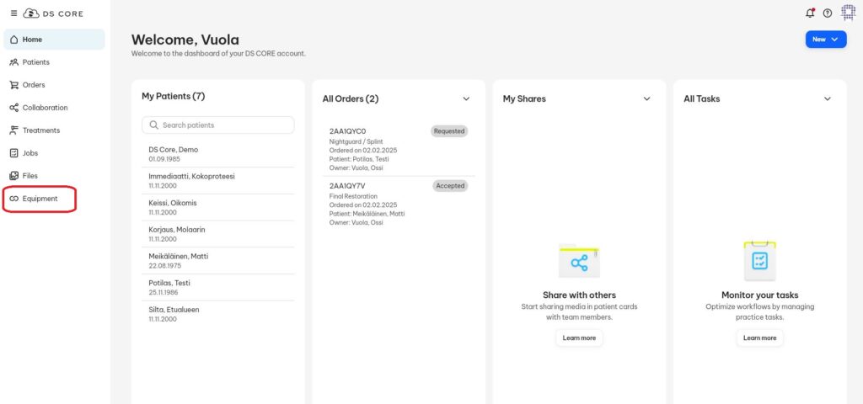Open the New dropdown button
The image size is (863, 404).
[x=825, y=40]
